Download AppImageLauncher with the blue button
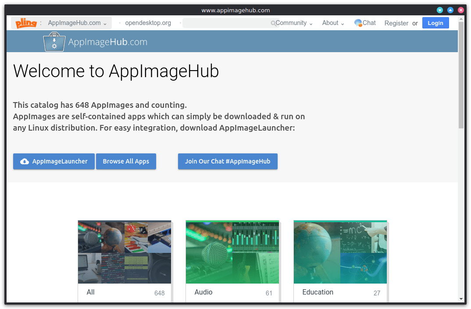Viewport: 471px width, 309px height. point(54,162)
